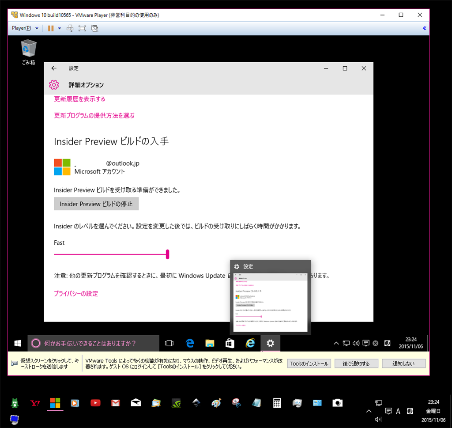Click the guest volume tray icon

tap(356, 343)
